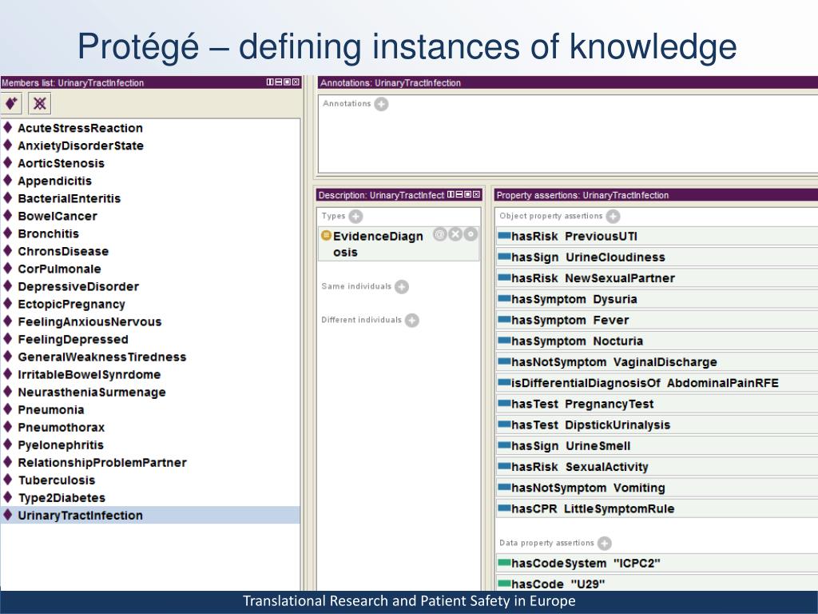
Task: Click EvidenceDiagnosis type entry text
Action: click(x=378, y=244)
